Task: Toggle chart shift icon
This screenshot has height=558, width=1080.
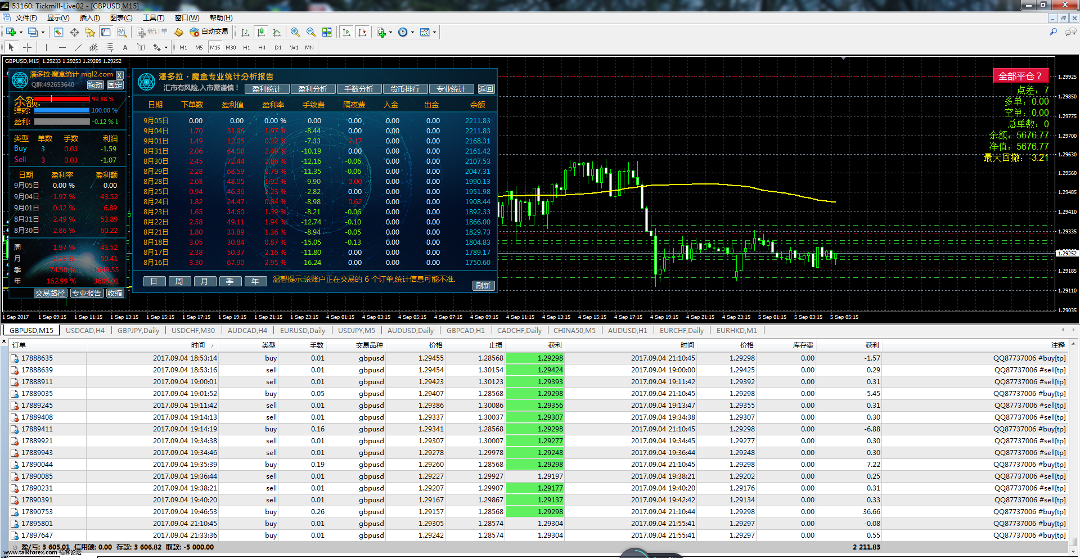Action: click(362, 32)
